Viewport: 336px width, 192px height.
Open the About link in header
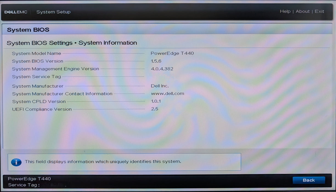tap(303, 12)
